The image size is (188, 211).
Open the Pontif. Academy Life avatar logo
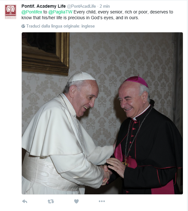[x=11, y=12]
